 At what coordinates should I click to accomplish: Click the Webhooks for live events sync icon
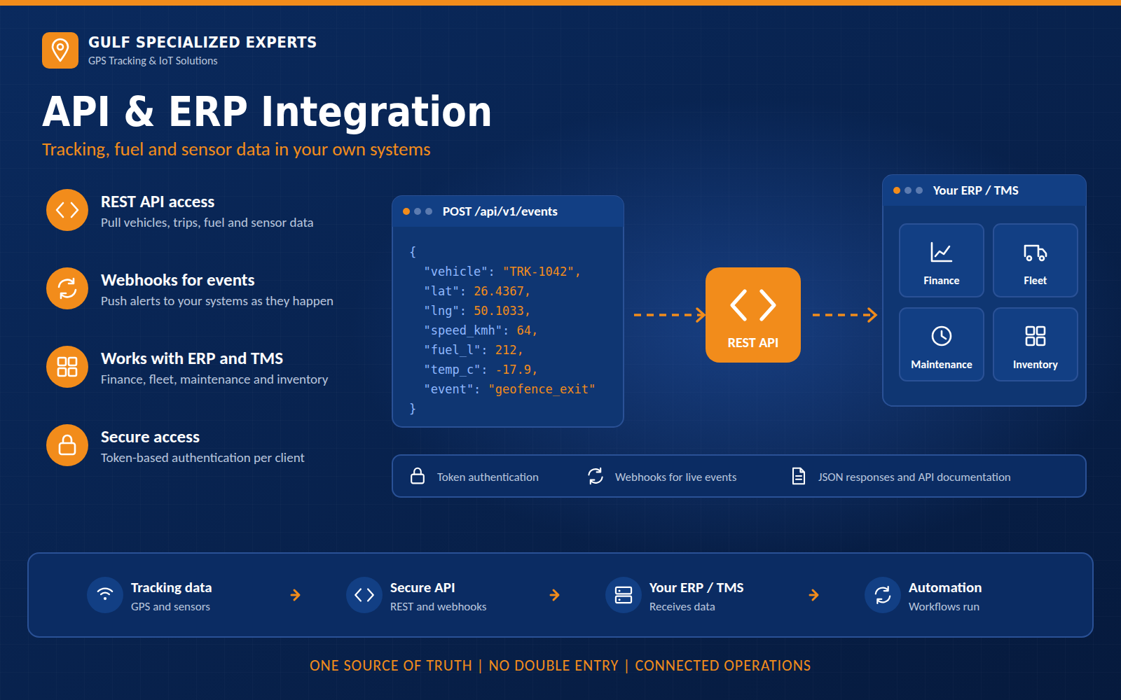click(596, 476)
